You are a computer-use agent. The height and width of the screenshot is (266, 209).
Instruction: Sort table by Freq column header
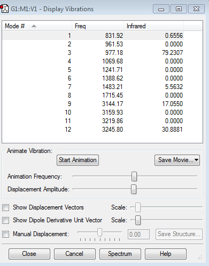pyautogui.click(x=98, y=26)
